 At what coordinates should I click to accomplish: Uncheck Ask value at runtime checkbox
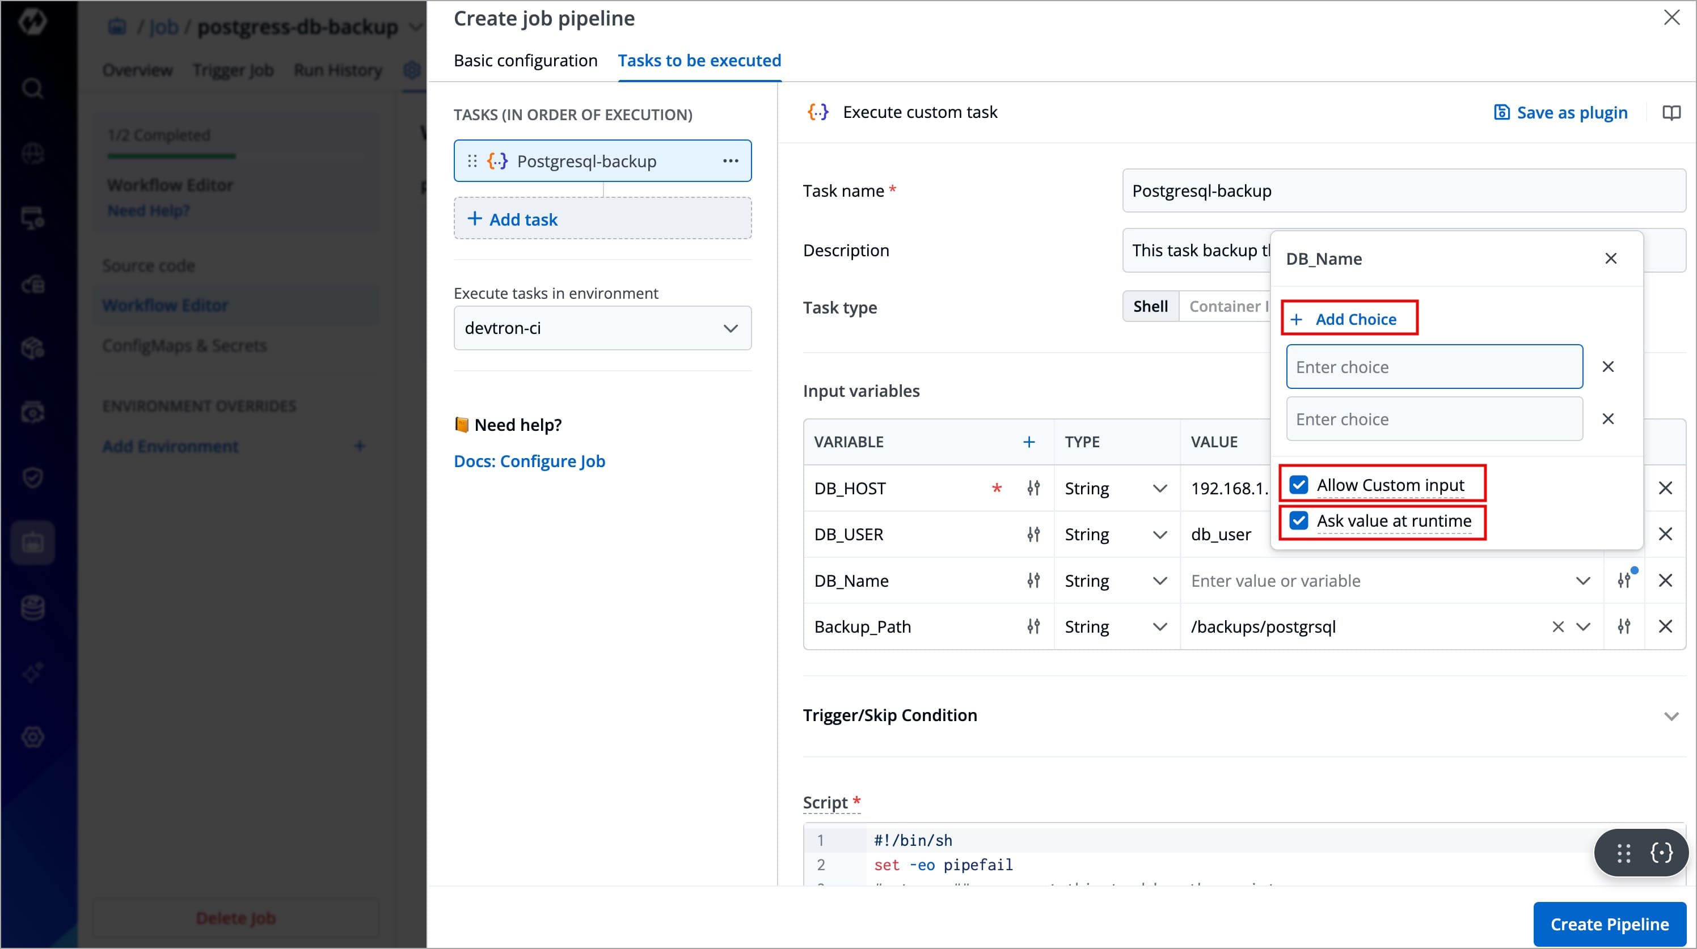click(1298, 521)
